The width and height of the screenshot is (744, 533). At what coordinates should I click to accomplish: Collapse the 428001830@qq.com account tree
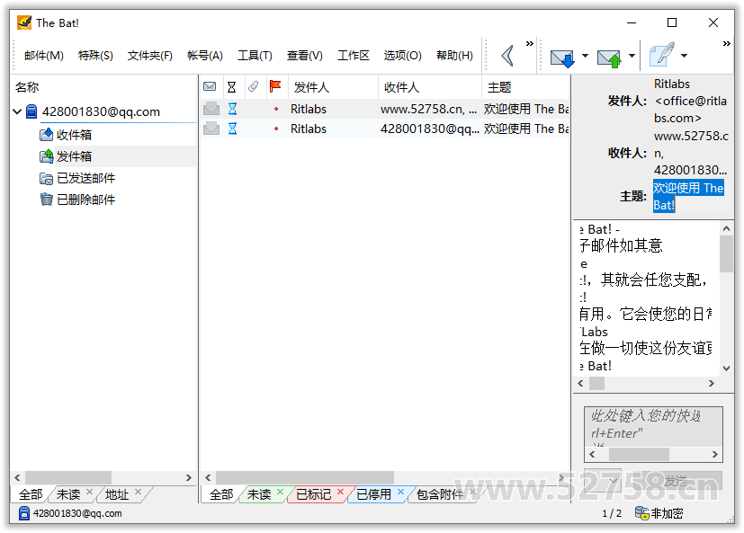point(18,112)
